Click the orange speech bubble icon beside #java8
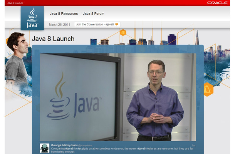The image size is (235, 154). 117,24
